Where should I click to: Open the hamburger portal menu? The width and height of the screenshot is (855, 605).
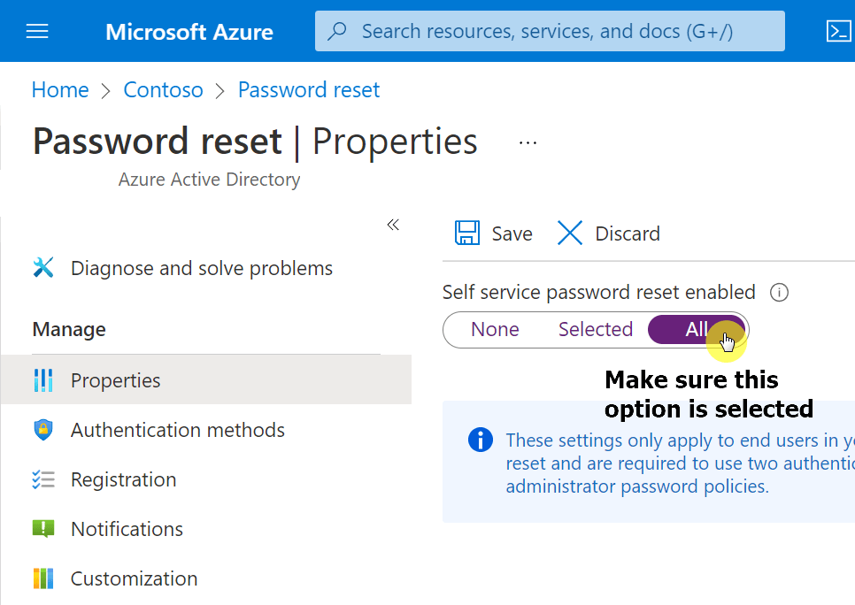pos(37,31)
